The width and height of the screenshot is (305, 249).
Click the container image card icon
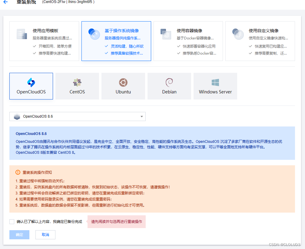[166, 34]
